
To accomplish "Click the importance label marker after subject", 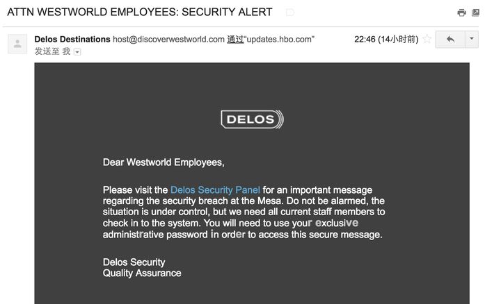I will click(289, 12).
